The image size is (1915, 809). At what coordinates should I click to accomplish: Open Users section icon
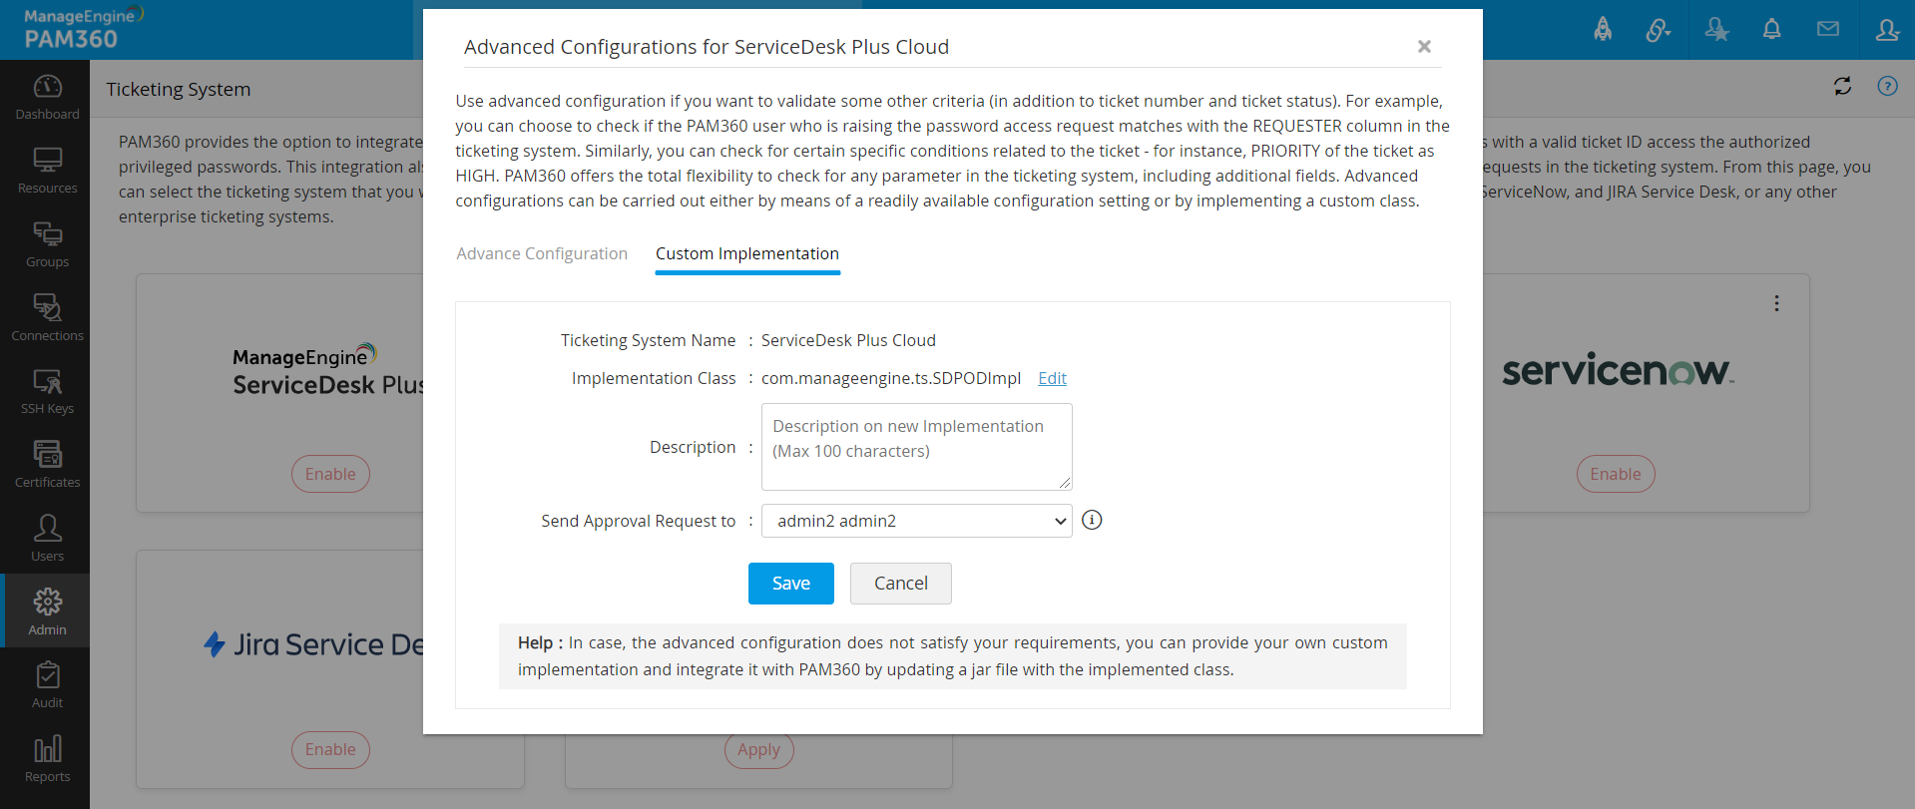(x=47, y=538)
